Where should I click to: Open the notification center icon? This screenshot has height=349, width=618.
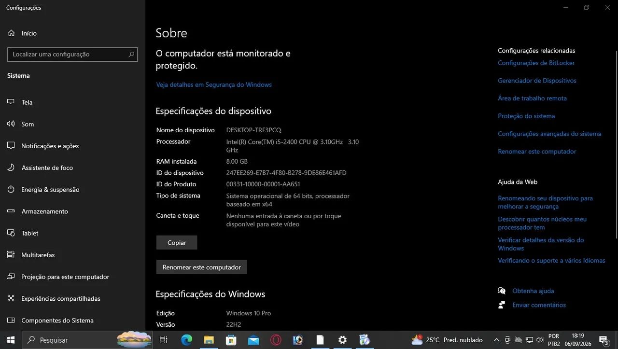[604, 340]
